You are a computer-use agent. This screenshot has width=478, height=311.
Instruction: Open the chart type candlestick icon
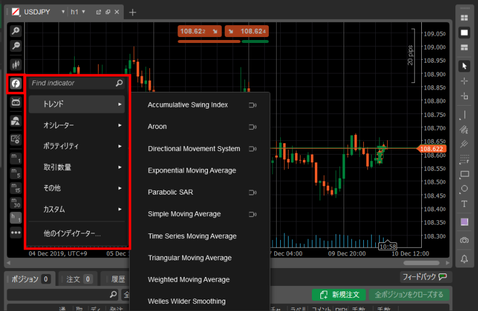coord(16,64)
